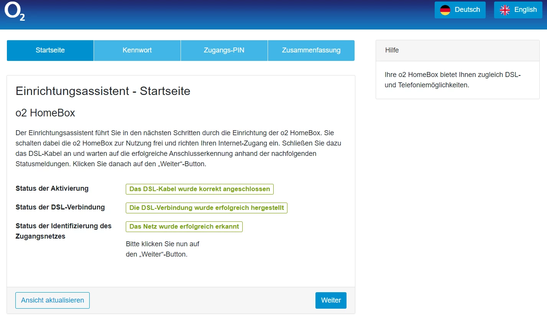Click the Hilfe text about DSL and telephony
Screen dimensions: 547x324
pyautogui.click(x=453, y=80)
